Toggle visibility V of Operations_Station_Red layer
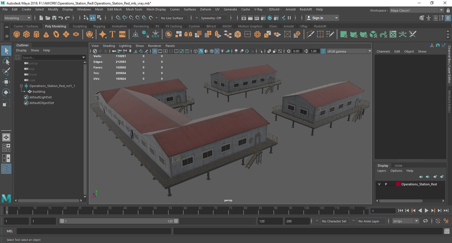452x243 pixels. click(379, 184)
